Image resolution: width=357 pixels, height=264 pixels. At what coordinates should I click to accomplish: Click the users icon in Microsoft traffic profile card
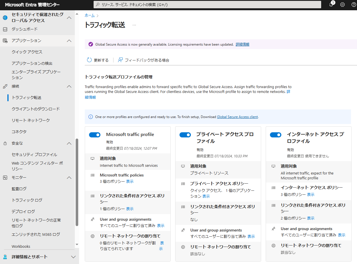point(92,220)
